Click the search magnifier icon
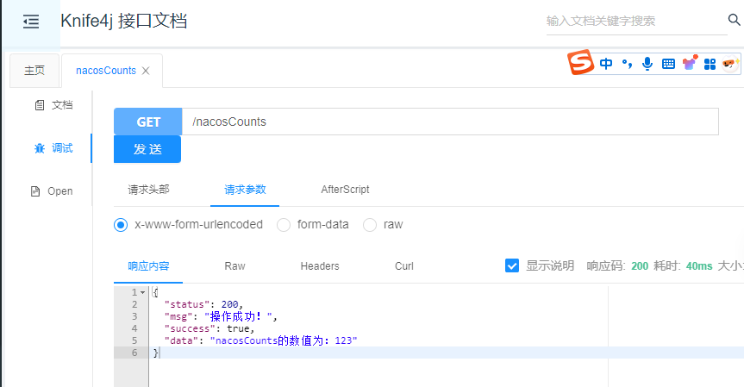The height and width of the screenshot is (387, 744). pyautogui.click(x=734, y=20)
